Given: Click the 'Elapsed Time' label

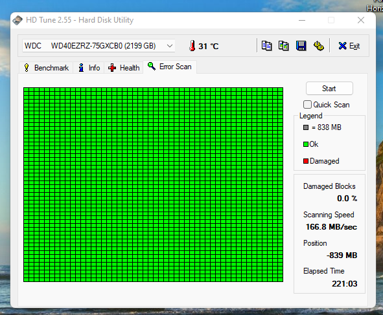Looking at the screenshot, I should pyautogui.click(x=323, y=271).
